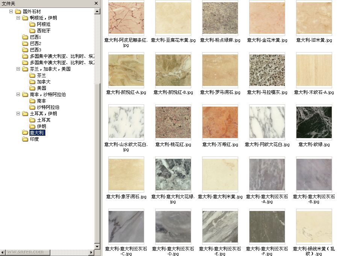Image resolution: width=337 pixels, height=256 pixels.
Task: Select thumbnail 意大利-意大利大花绿.jpg
Action: pos(173,175)
